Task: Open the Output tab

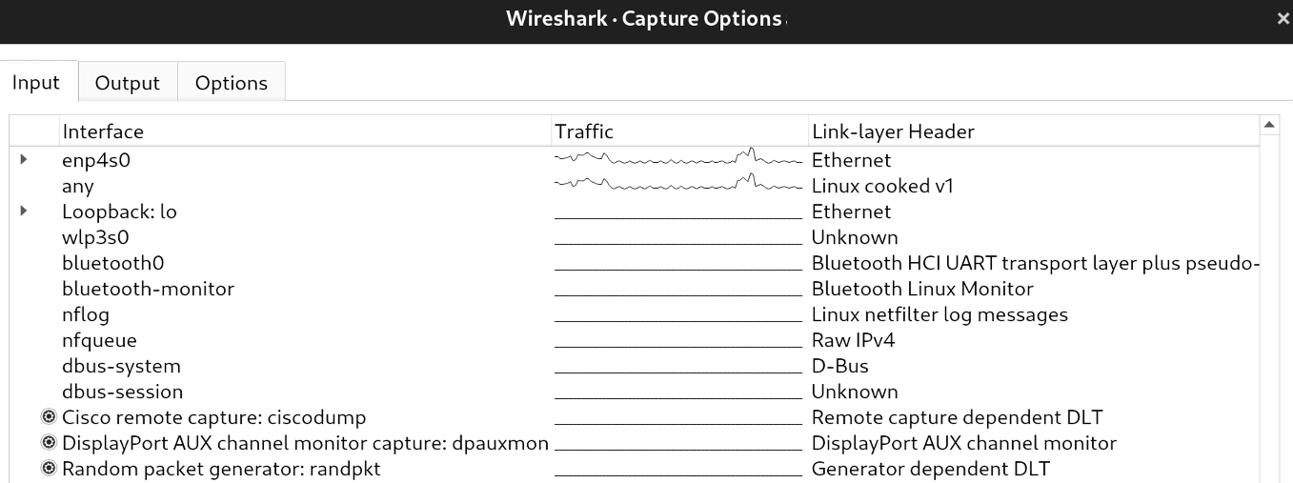Action: 128,83
